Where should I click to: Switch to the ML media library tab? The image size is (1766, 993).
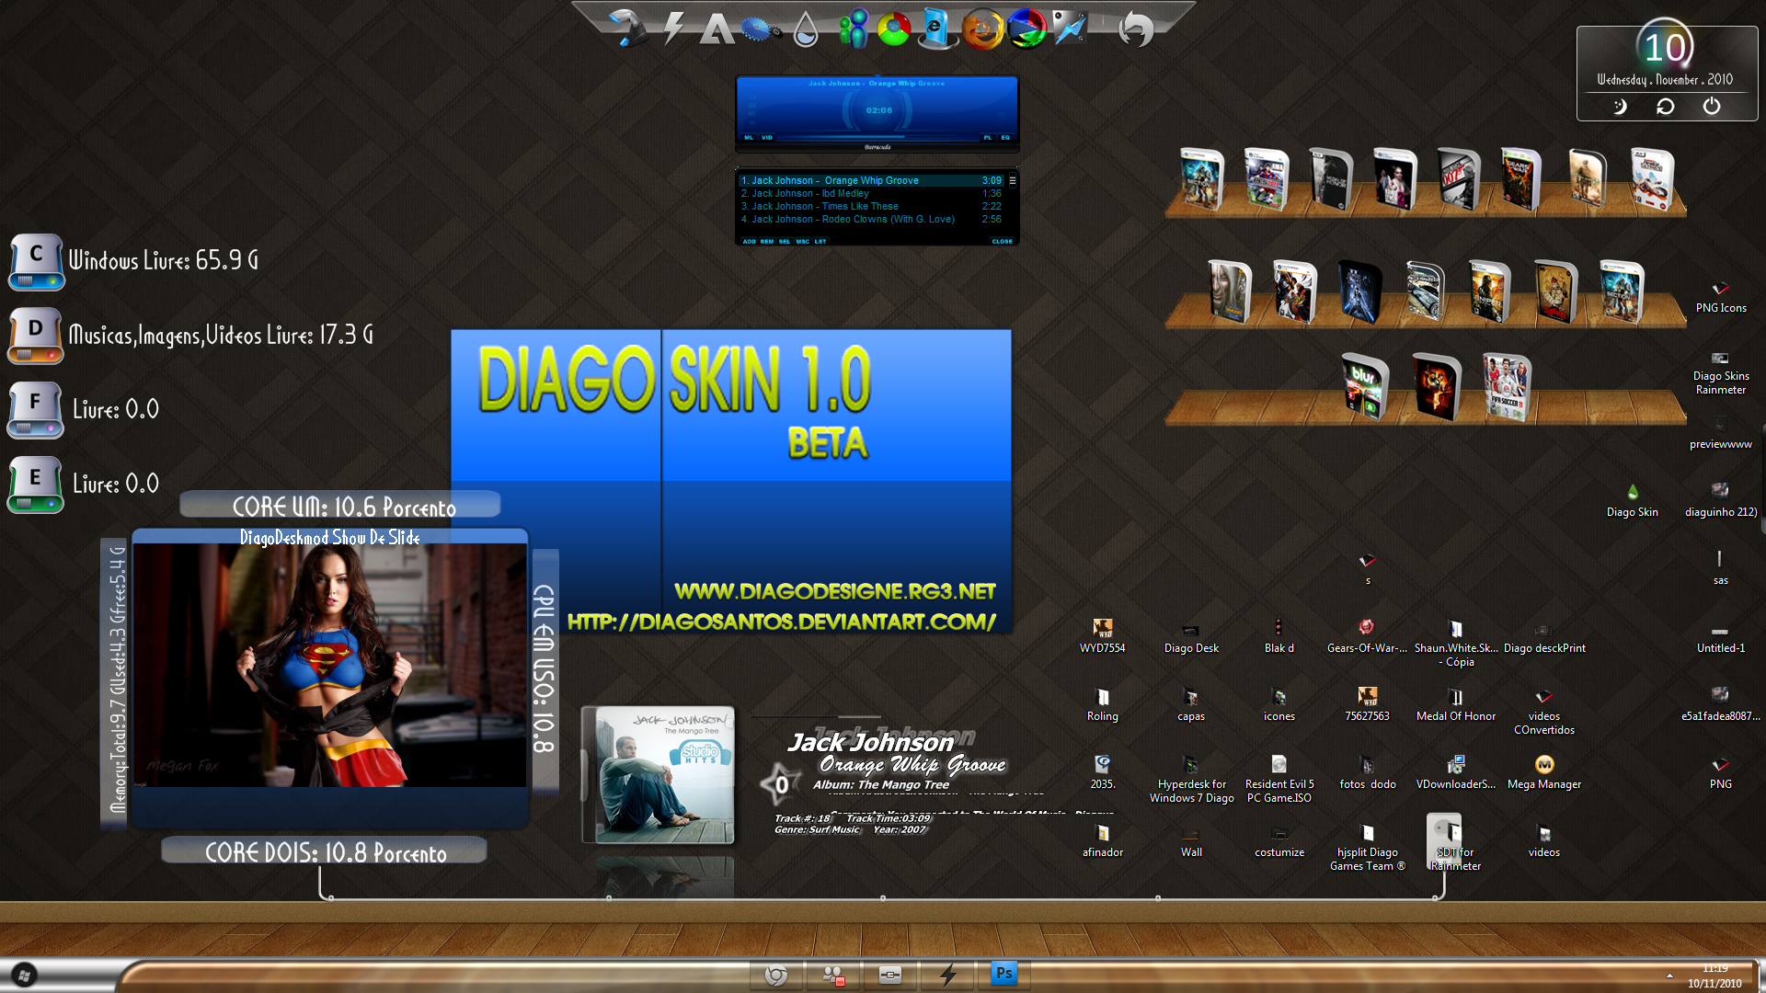(x=749, y=137)
